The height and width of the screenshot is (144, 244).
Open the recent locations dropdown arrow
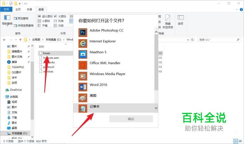(x=16, y=40)
